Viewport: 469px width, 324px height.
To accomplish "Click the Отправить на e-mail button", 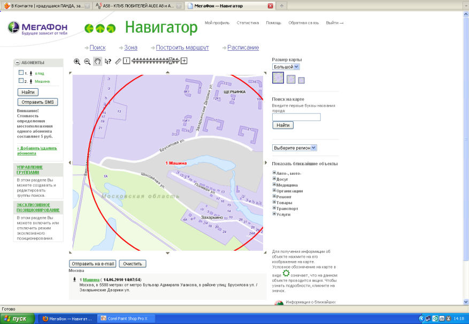I will pyautogui.click(x=93, y=264).
